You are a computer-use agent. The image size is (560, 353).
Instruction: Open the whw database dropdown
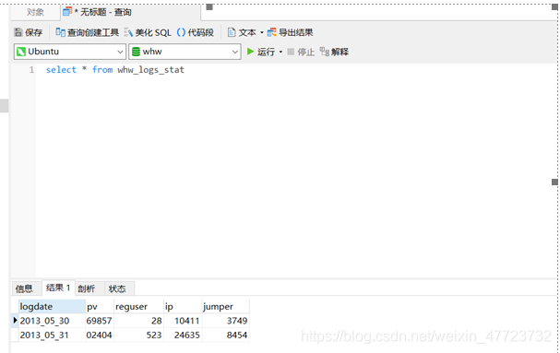[185, 52]
